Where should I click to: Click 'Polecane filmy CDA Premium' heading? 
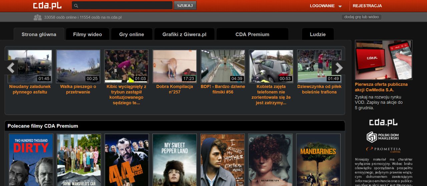[x=43, y=126]
